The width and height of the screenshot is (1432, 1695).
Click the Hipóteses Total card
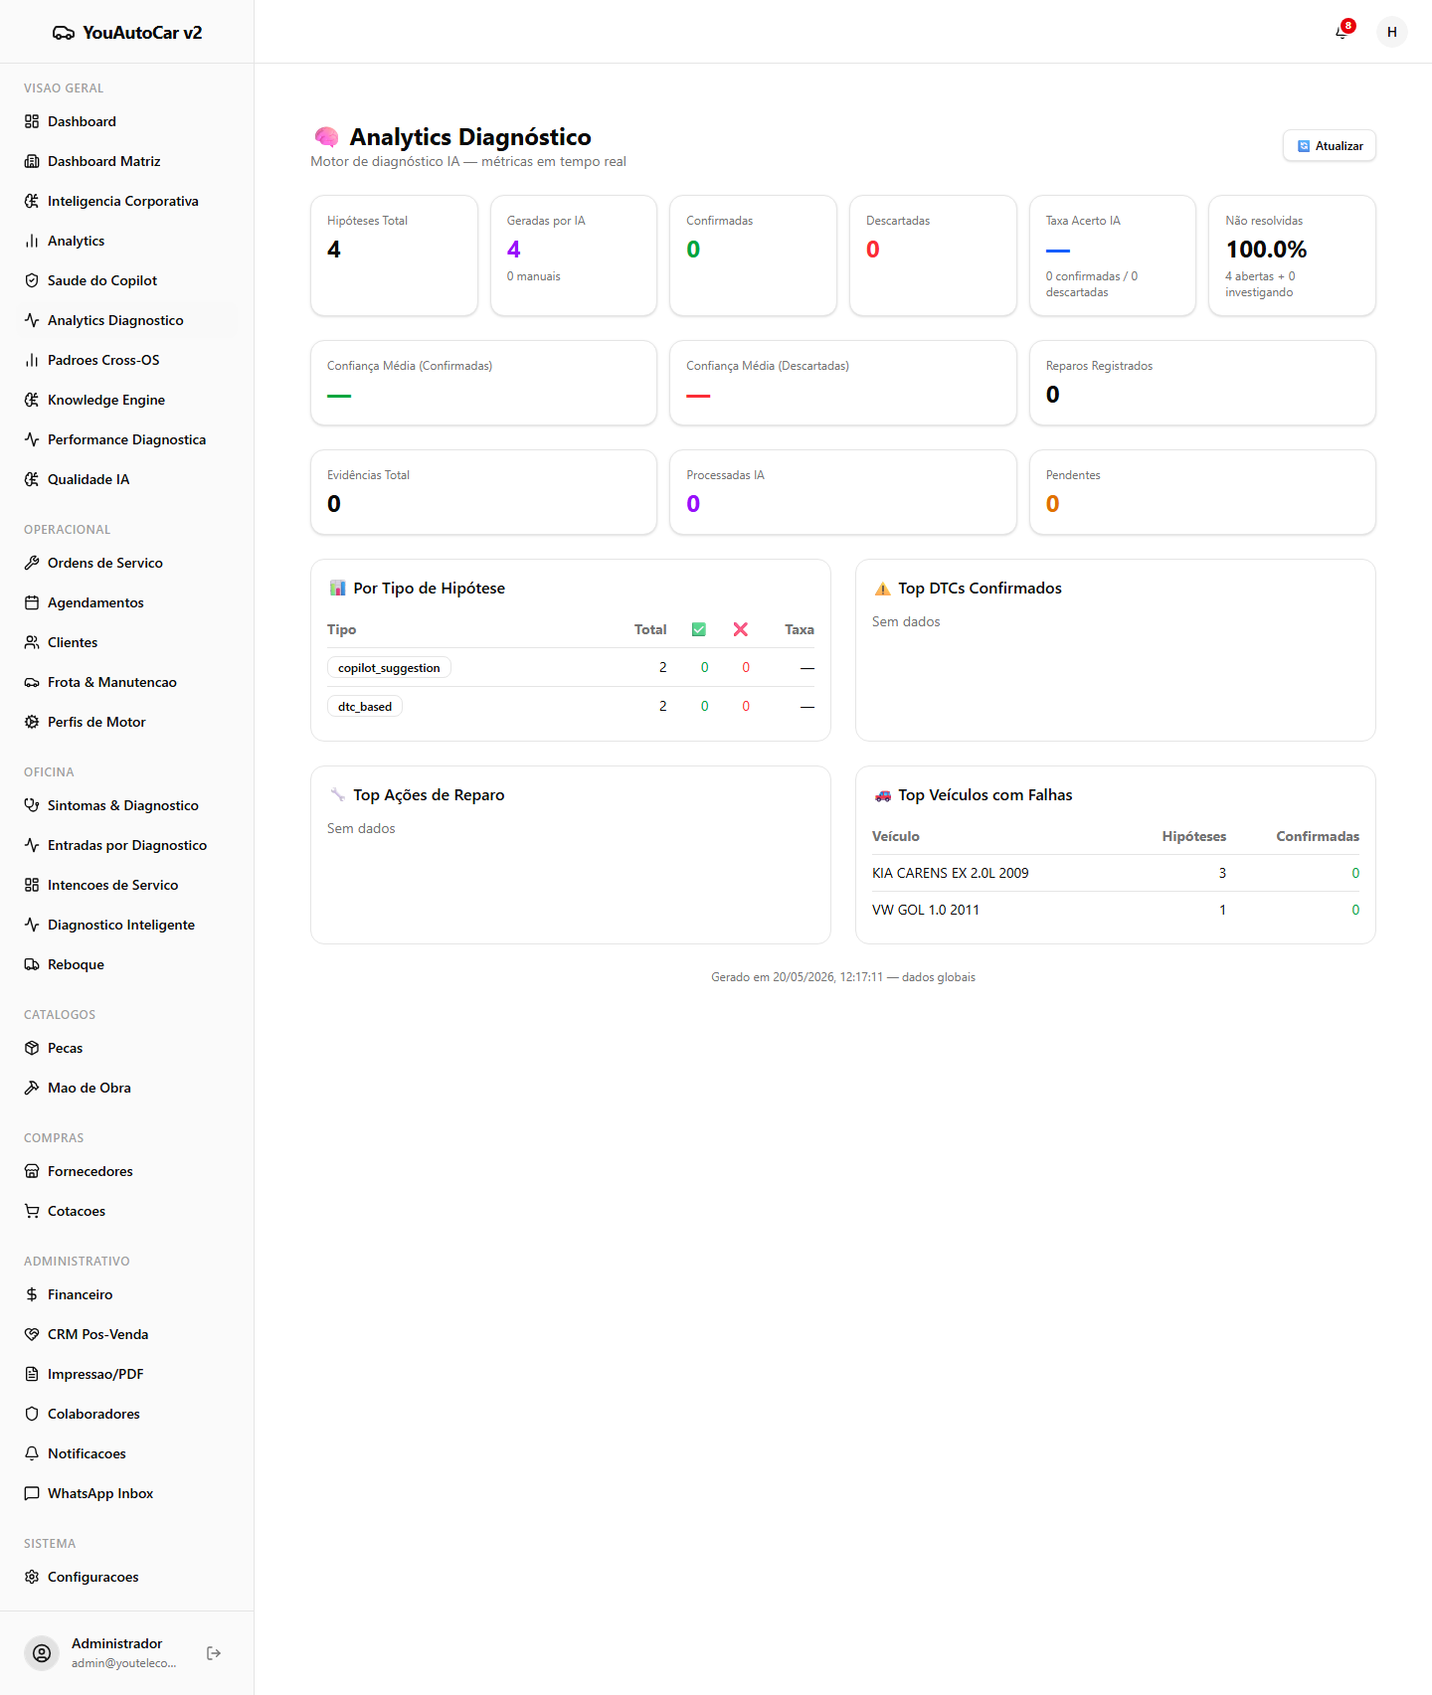[394, 255]
